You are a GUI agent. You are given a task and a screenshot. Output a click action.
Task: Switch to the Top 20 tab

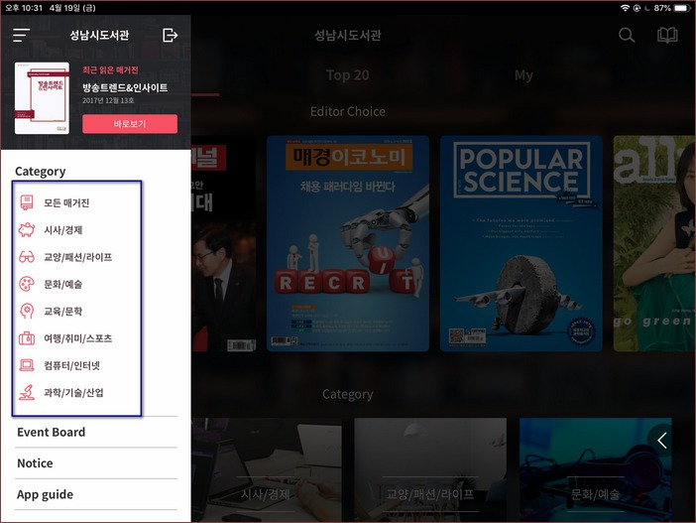pos(348,75)
